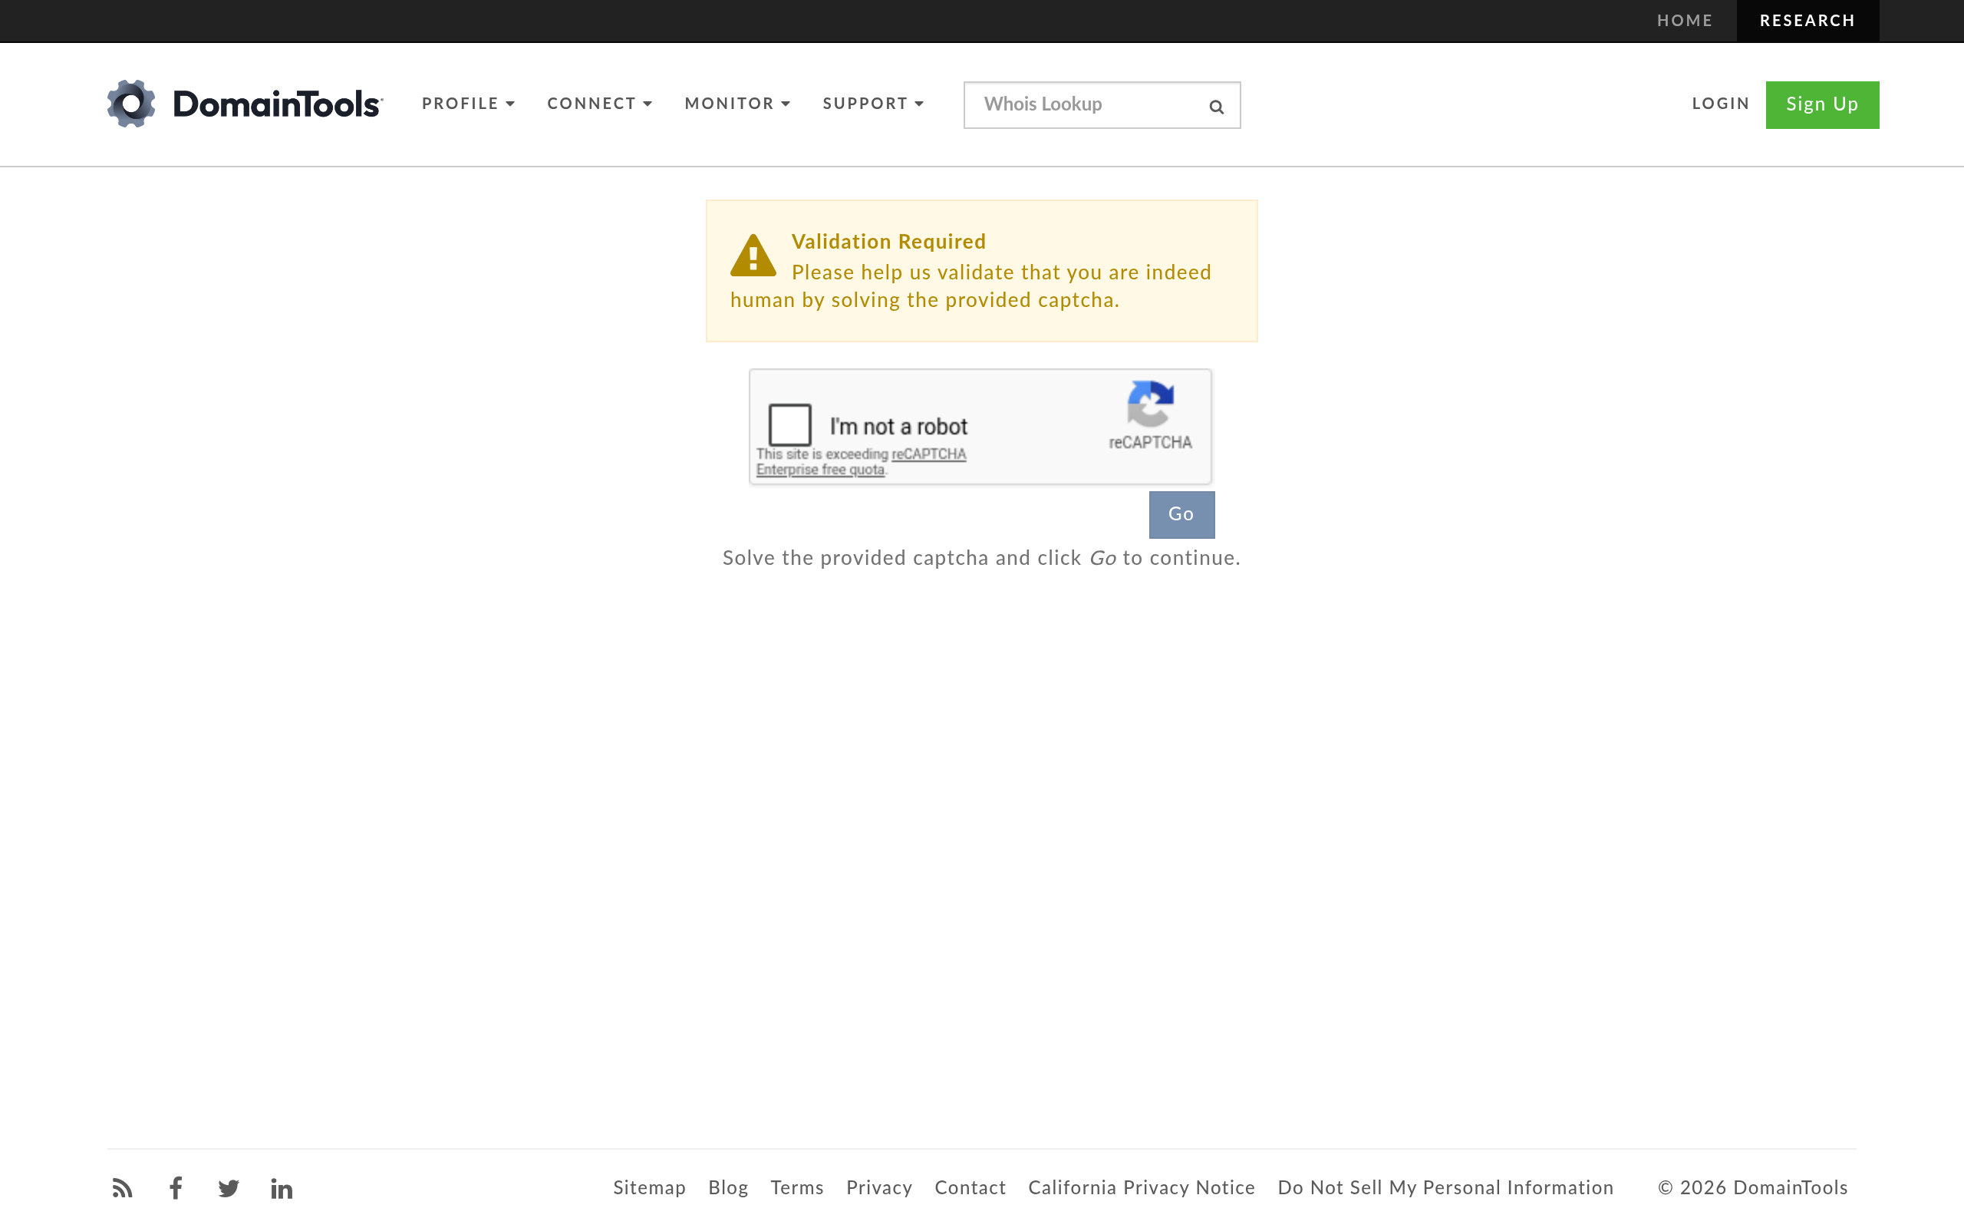Open Do Not Sell My Personal Information

tap(1445, 1188)
